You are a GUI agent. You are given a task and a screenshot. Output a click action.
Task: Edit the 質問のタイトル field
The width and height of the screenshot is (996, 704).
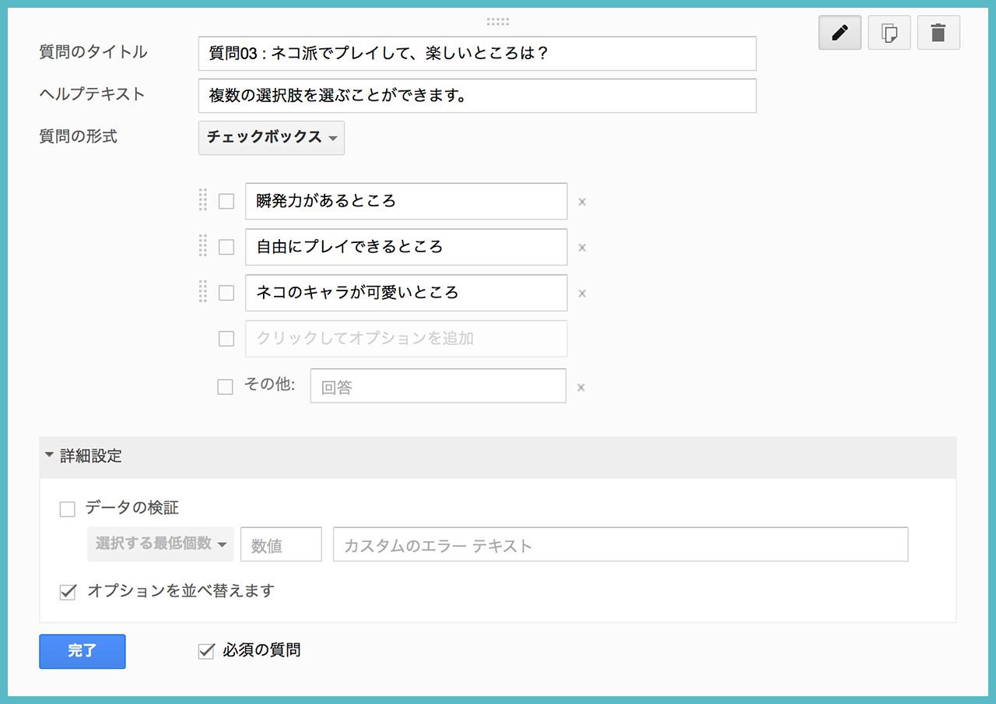coord(477,53)
